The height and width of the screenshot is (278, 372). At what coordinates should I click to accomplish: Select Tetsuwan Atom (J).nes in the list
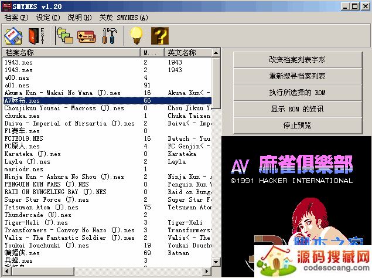click(41, 207)
